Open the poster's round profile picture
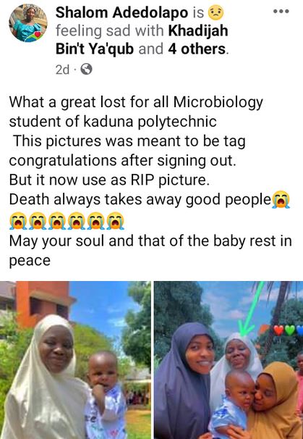Image resolution: width=303 pixels, height=439 pixels. 28,23
